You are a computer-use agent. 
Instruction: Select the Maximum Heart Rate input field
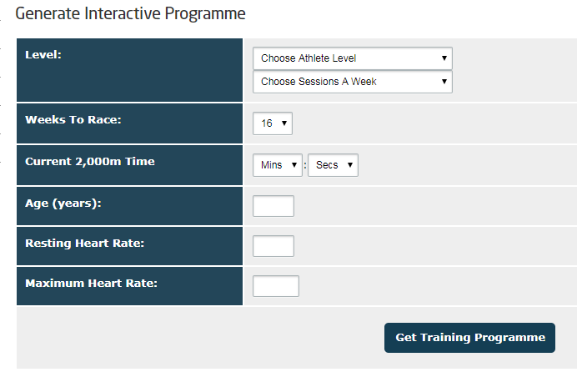click(276, 286)
